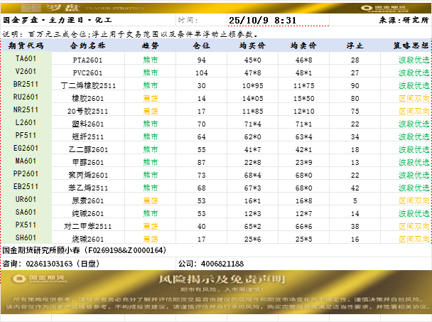The width and height of the screenshot is (432, 322).
Task: Click the 国金期货 logo in top banner
Action: click(x=384, y=8)
